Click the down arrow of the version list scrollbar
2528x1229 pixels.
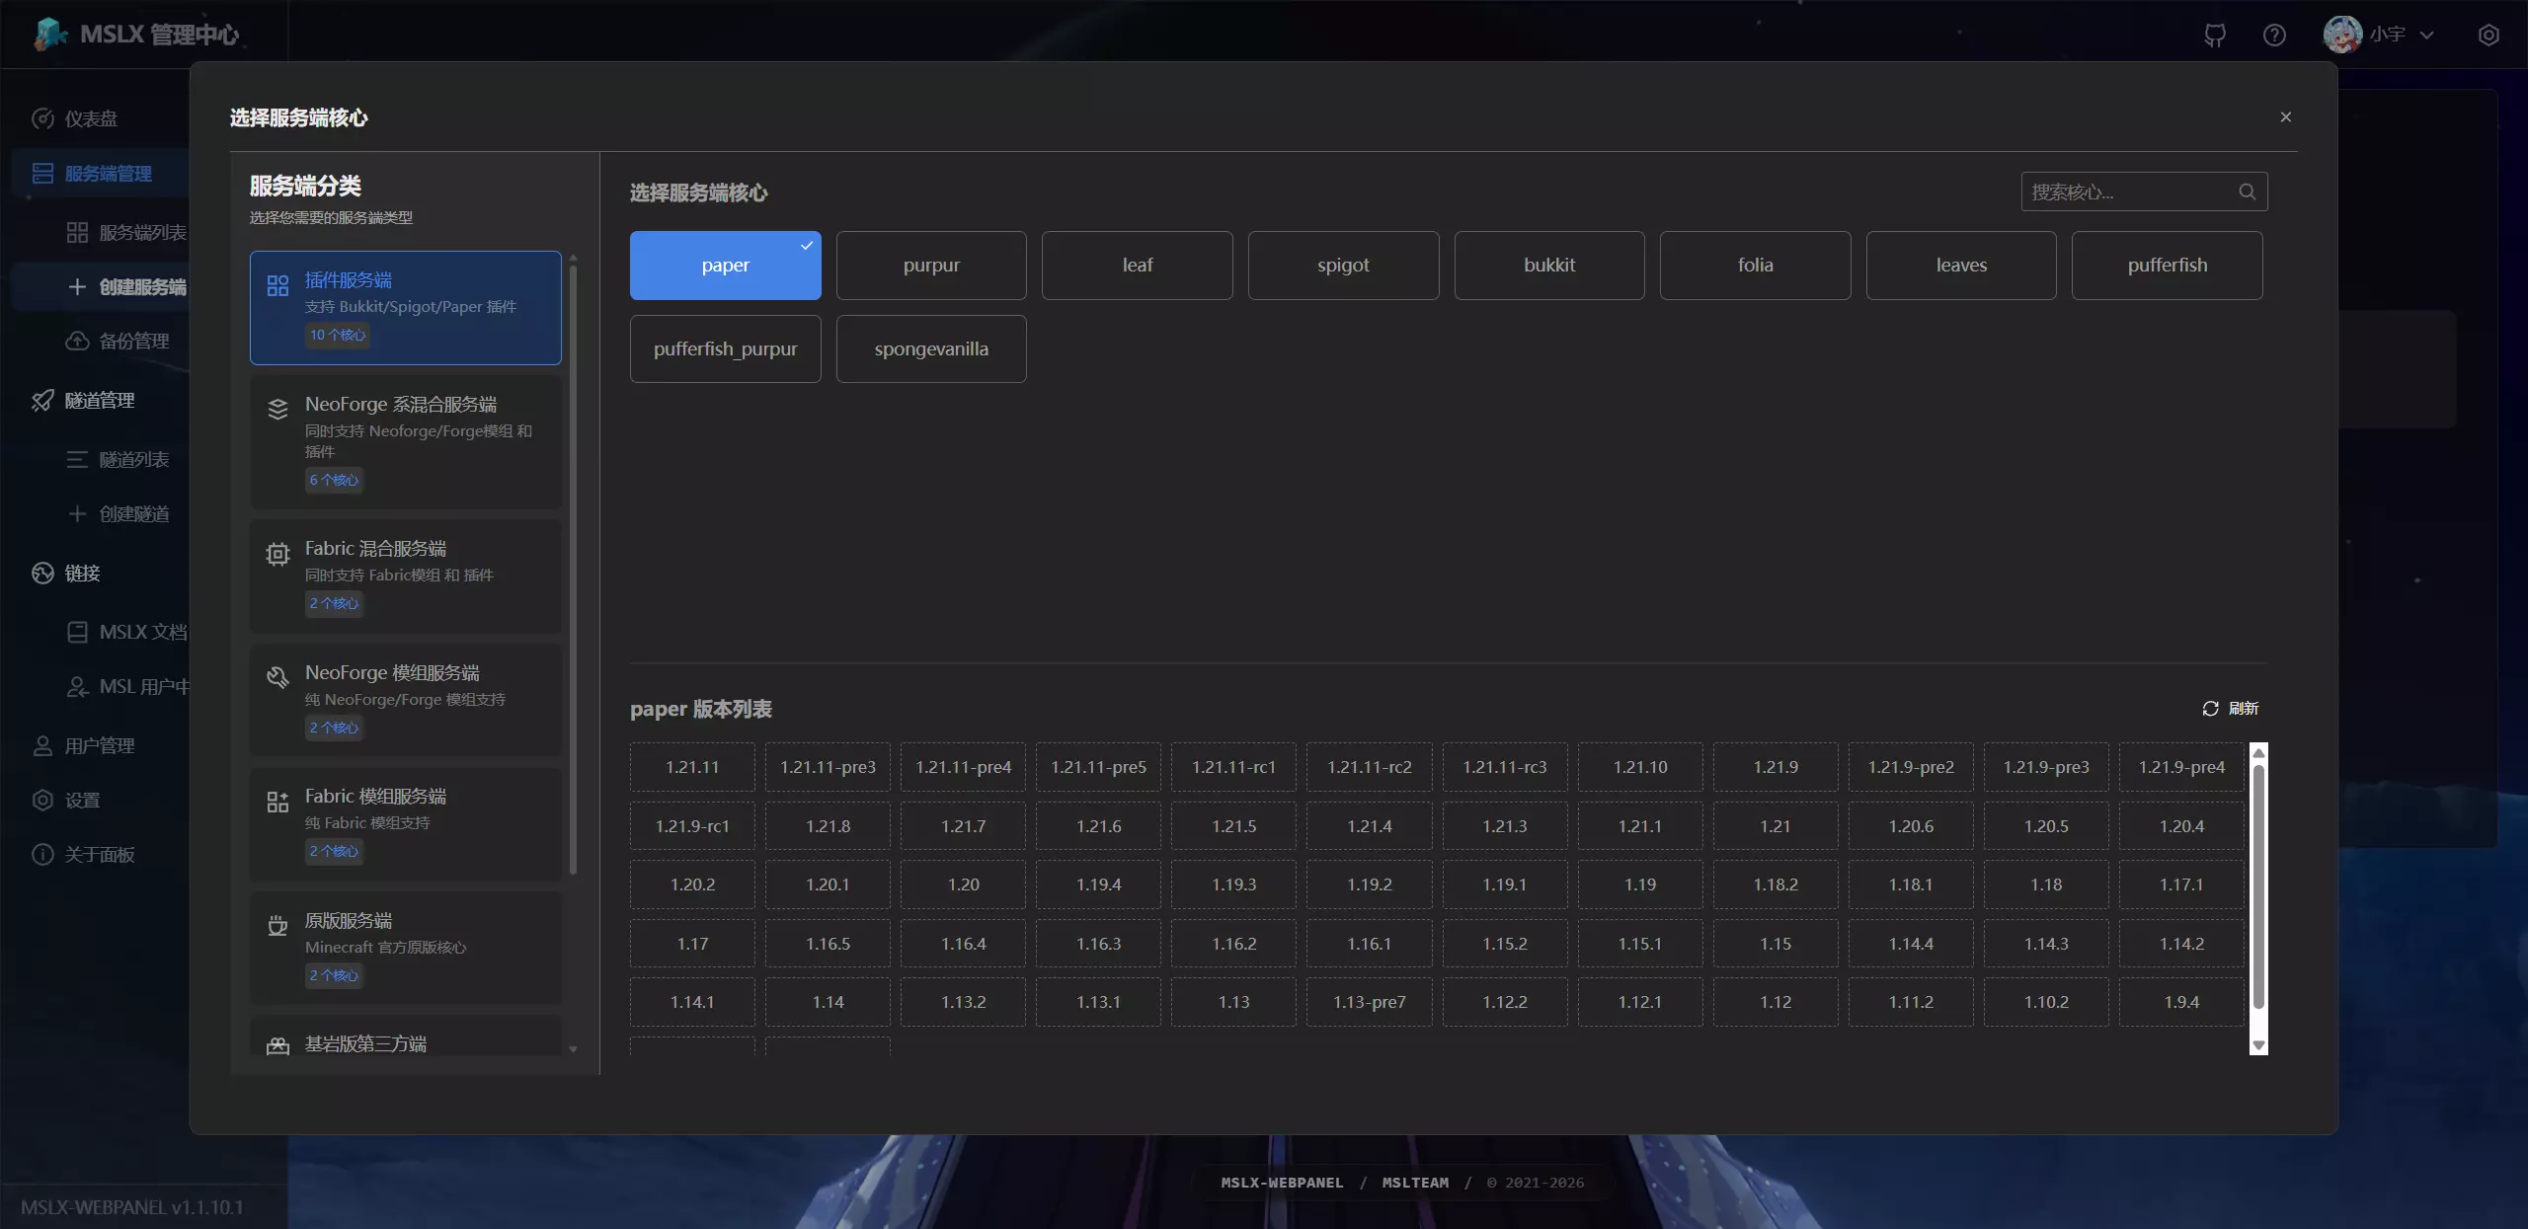(2258, 1045)
